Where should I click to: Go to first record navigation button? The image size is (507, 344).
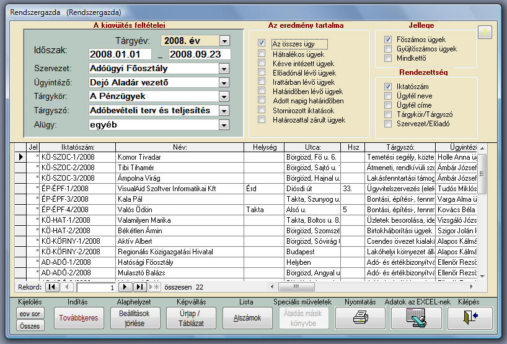point(53,287)
